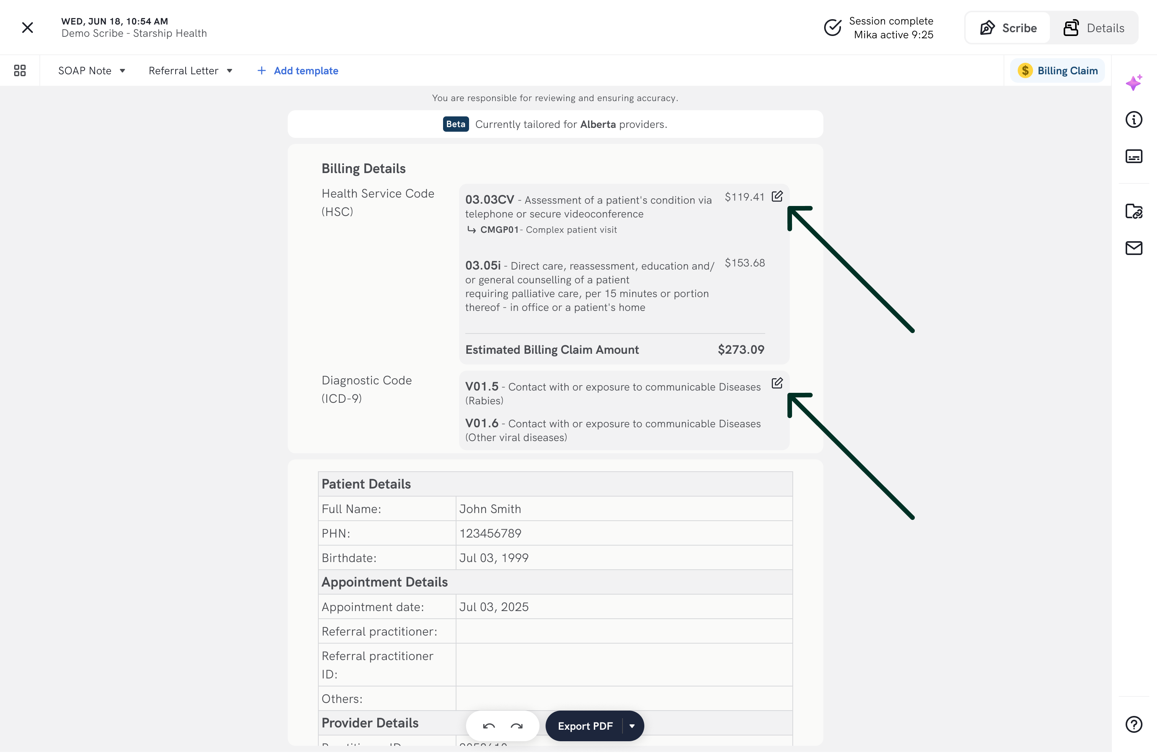Image resolution: width=1157 pixels, height=755 pixels.
Task: Switch to the Scribe tab
Action: pyautogui.click(x=1008, y=28)
